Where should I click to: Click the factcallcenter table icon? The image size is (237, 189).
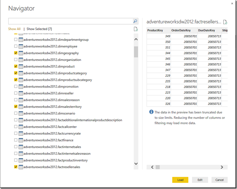(x=21, y=127)
